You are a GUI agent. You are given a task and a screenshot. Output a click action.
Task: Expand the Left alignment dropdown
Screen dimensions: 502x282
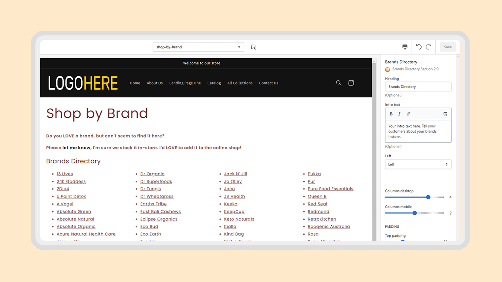(418, 164)
